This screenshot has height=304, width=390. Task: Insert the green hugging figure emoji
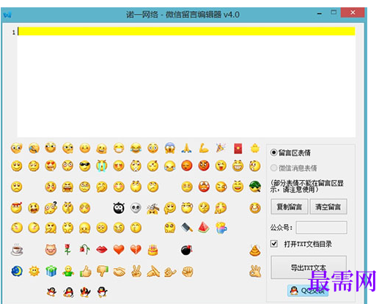[68, 271]
